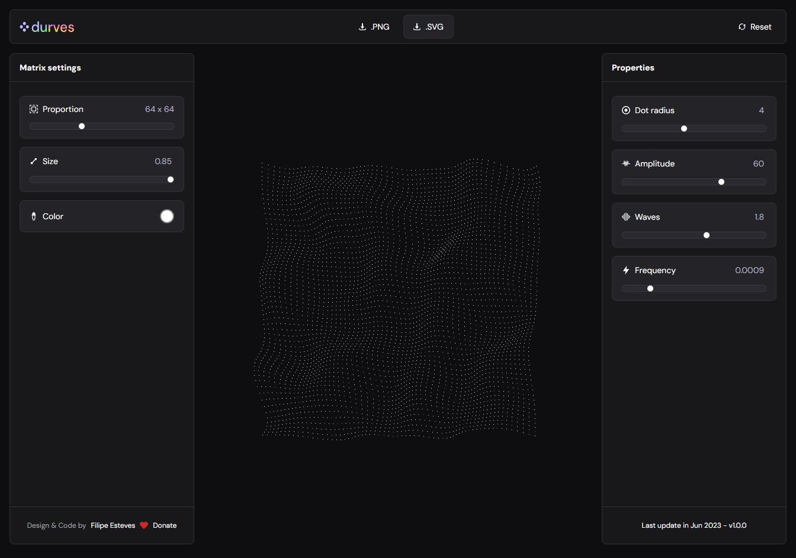Click the Frequency slider handle

click(x=650, y=288)
